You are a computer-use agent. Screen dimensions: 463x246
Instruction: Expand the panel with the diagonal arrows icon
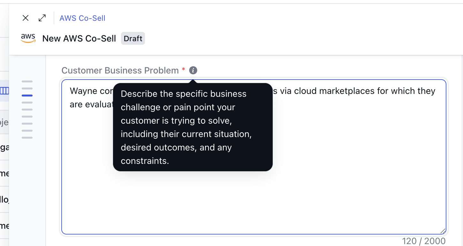click(x=42, y=18)
